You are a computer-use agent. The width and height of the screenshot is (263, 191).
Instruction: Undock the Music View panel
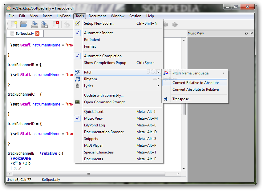(247, 33)
